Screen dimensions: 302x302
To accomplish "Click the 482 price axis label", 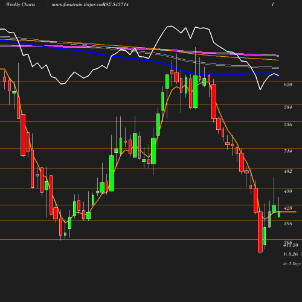I will coord(288,171).
